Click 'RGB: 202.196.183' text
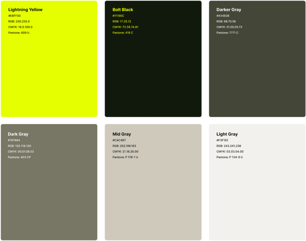Viewport: 306px width, 241px height. pos(124,146)
